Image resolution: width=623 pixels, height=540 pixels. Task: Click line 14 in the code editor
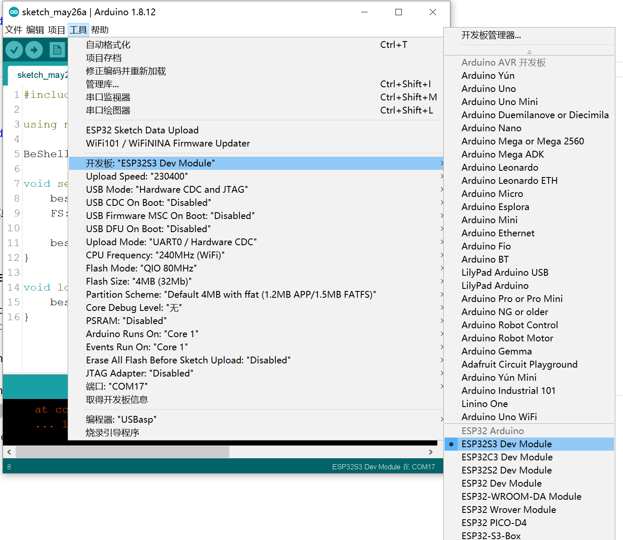46,288
